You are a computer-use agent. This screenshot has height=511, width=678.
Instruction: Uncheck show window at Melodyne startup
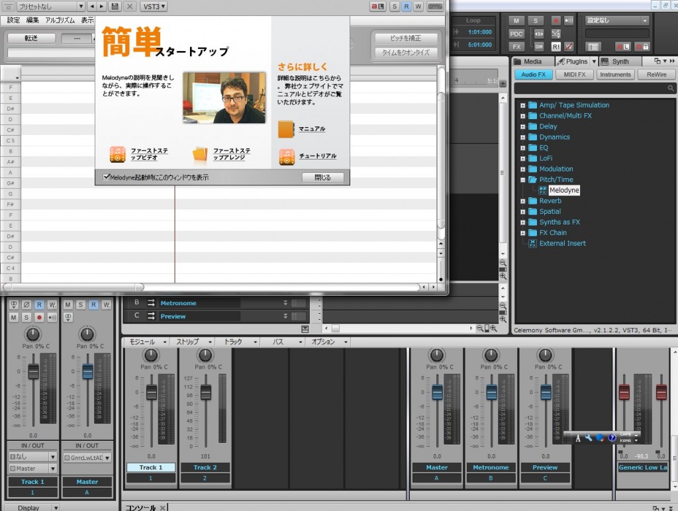pyautogui.click(x=106, y=177)
